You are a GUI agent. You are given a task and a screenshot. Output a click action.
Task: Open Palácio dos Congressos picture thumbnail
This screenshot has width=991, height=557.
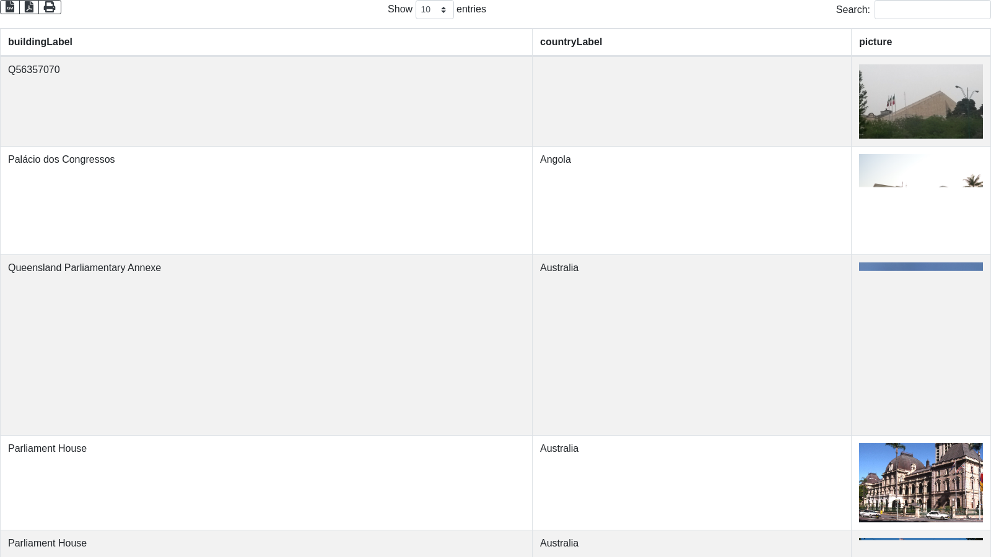pos(920,171)
